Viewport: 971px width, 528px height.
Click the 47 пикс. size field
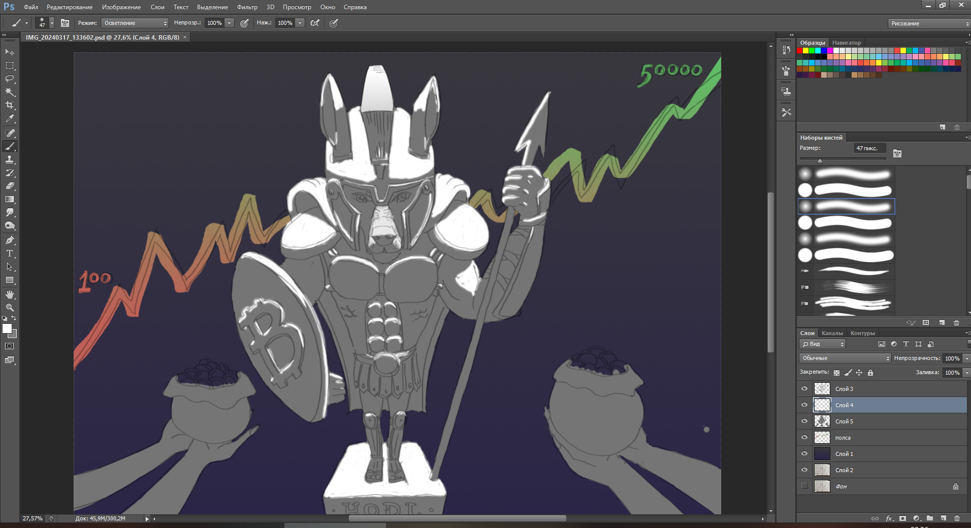(869, 148)
